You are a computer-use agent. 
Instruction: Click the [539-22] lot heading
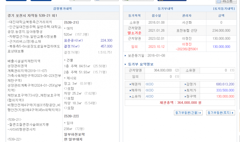click(71, 116)
